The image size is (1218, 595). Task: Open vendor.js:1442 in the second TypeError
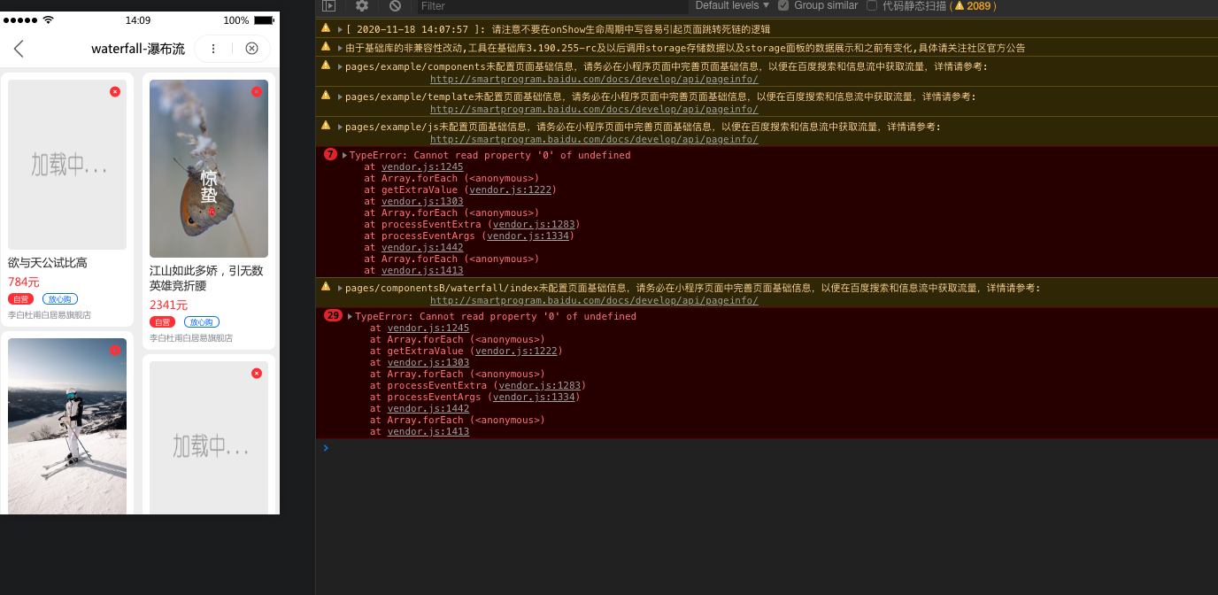click(x=428, y=408)
